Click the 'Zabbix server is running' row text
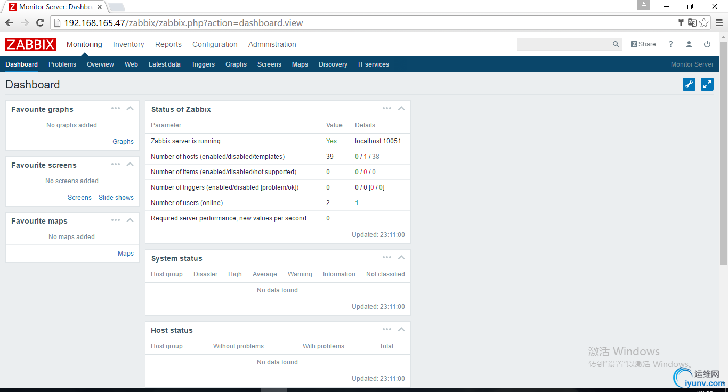728x392 pixels. (x=185, y=141)
